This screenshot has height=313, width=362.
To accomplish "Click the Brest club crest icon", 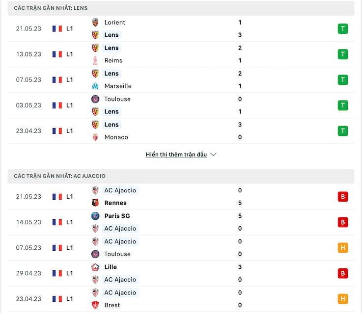I will point(95,305).
